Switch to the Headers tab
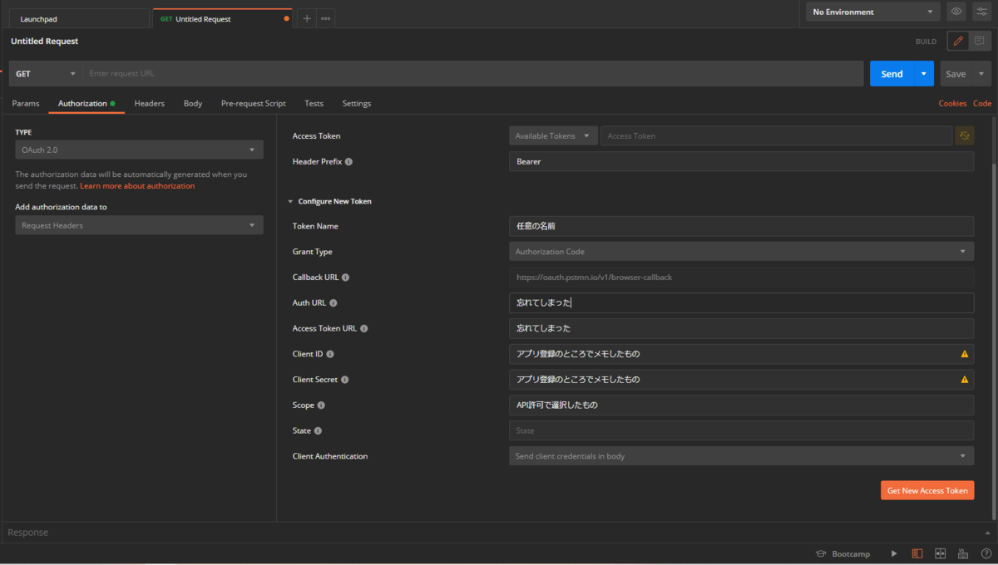This screenshot has width=998, height=565. click(150, 104)
